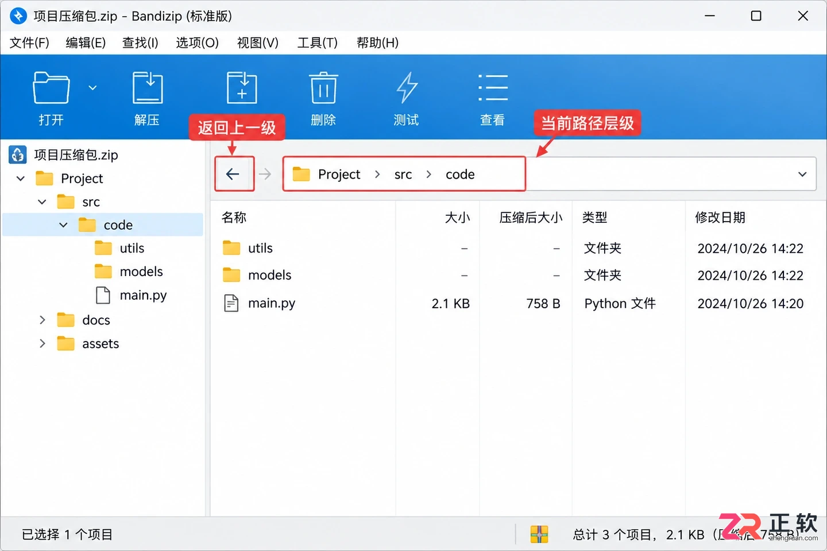
Task: Expand the docs tree folder
Action: pos(42,320)
